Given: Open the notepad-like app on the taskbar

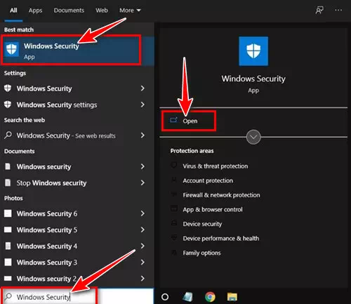Looking at the screenshot, I should tap(188, 297).
